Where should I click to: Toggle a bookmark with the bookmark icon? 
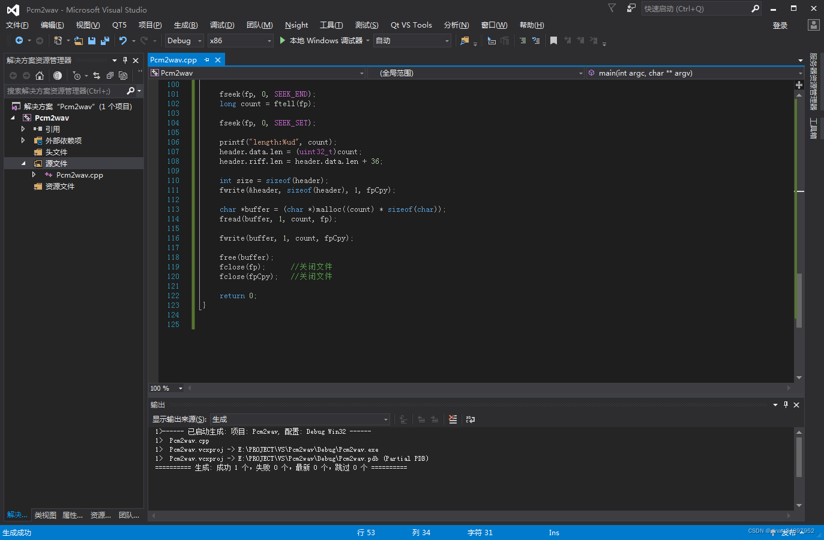pyautogui.click(x=553, y=41)
